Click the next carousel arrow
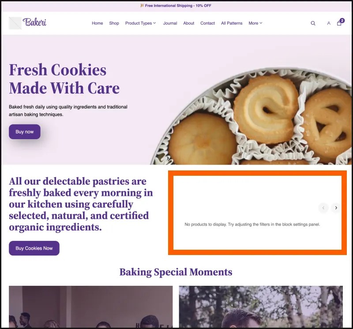This screenshot has height=329, width=353. click(x=336, y=208)
